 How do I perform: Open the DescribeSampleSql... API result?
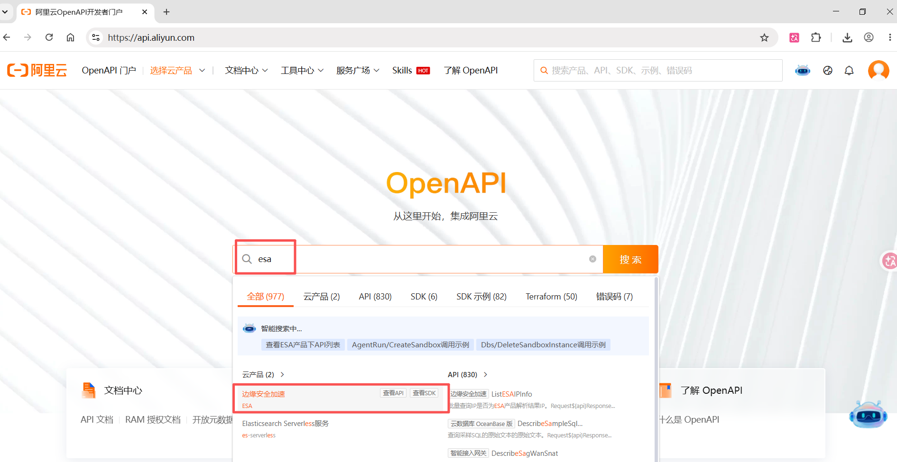click(x=550, y=423)
